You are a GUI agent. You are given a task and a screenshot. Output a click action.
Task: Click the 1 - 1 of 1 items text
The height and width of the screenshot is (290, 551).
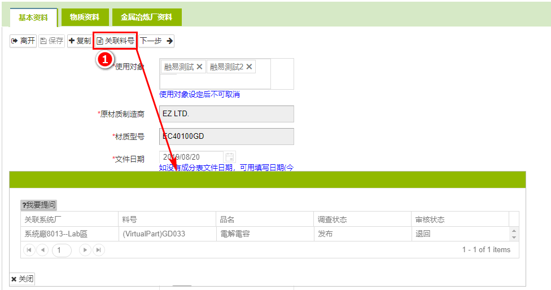click(x=486, y=249)
